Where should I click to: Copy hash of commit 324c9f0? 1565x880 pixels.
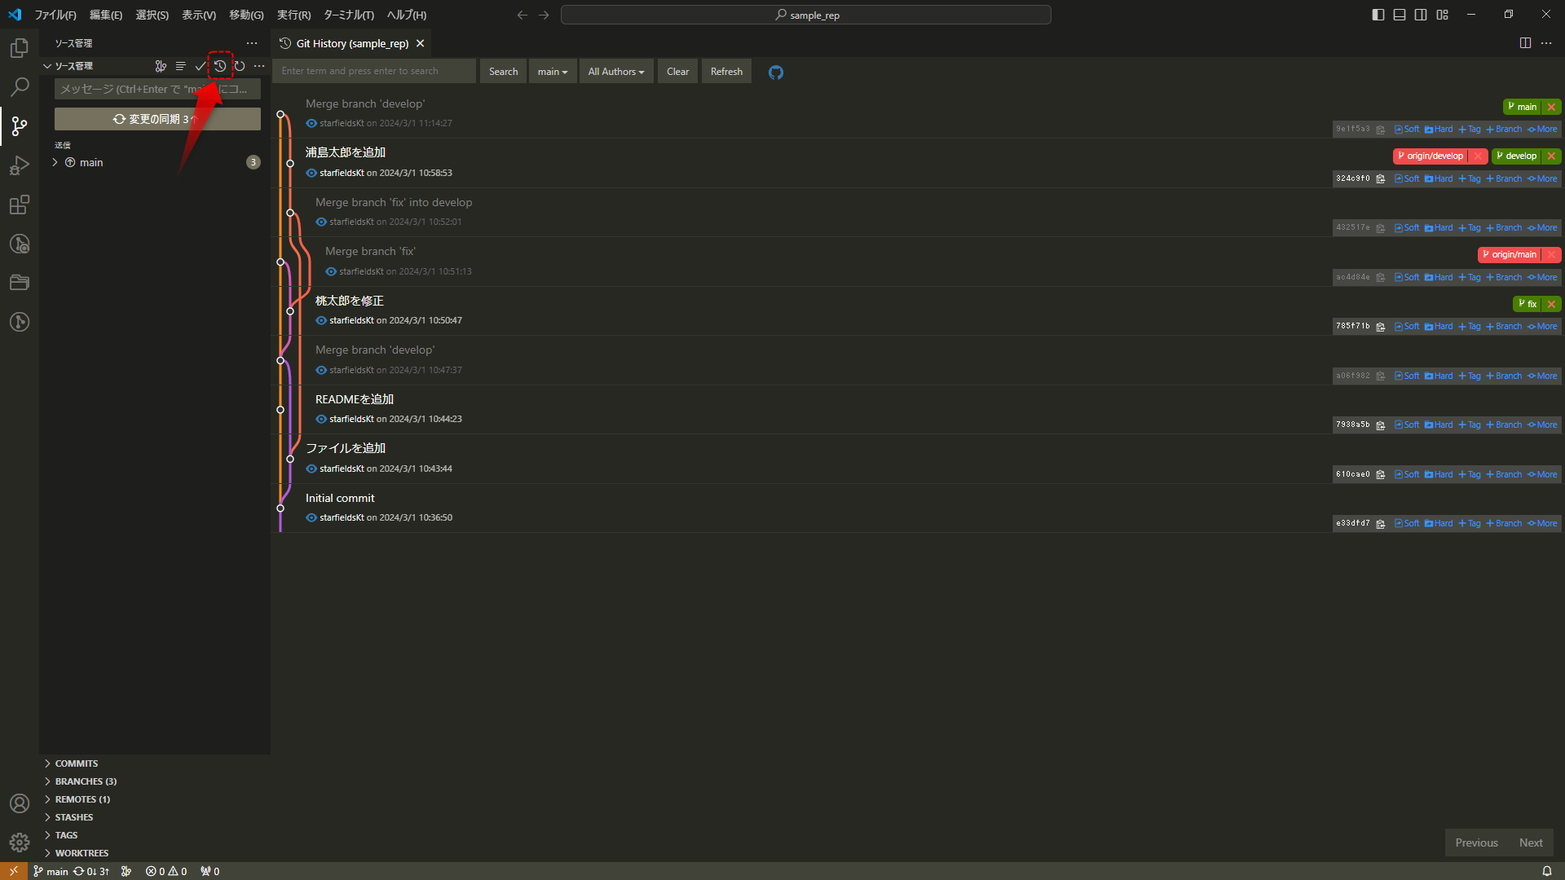coord(1381,179)
